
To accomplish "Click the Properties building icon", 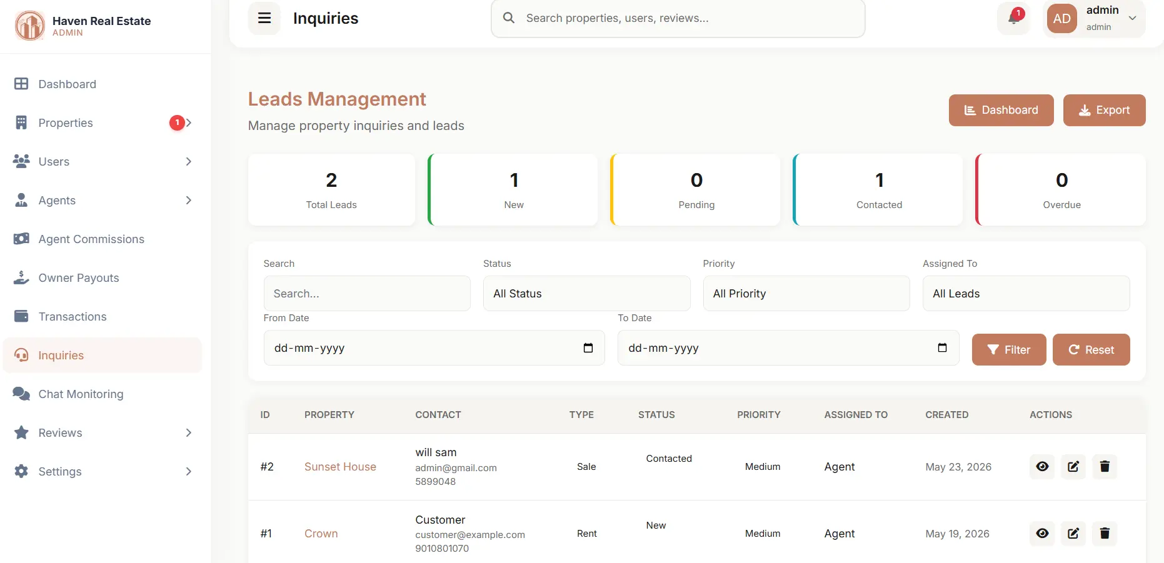I will 21,122.
